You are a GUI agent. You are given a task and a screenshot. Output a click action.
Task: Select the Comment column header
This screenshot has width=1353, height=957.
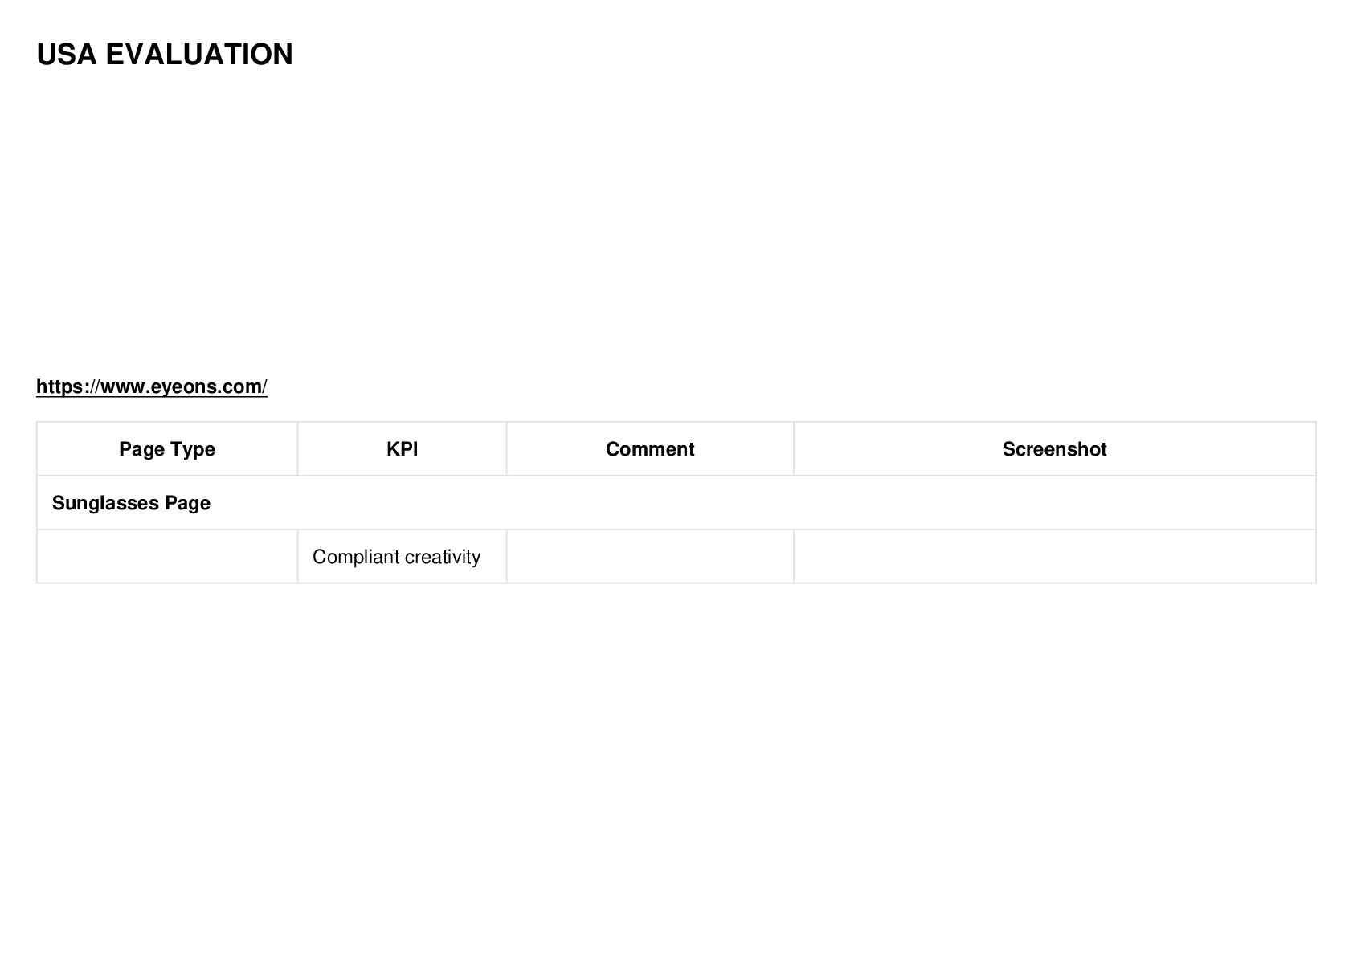(650, 449)
